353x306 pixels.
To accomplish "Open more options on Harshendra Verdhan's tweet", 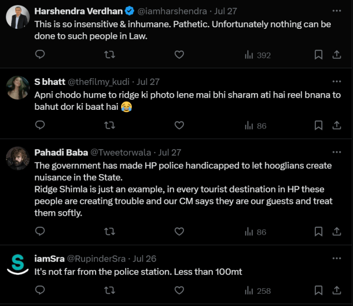I will click(336, 11).
